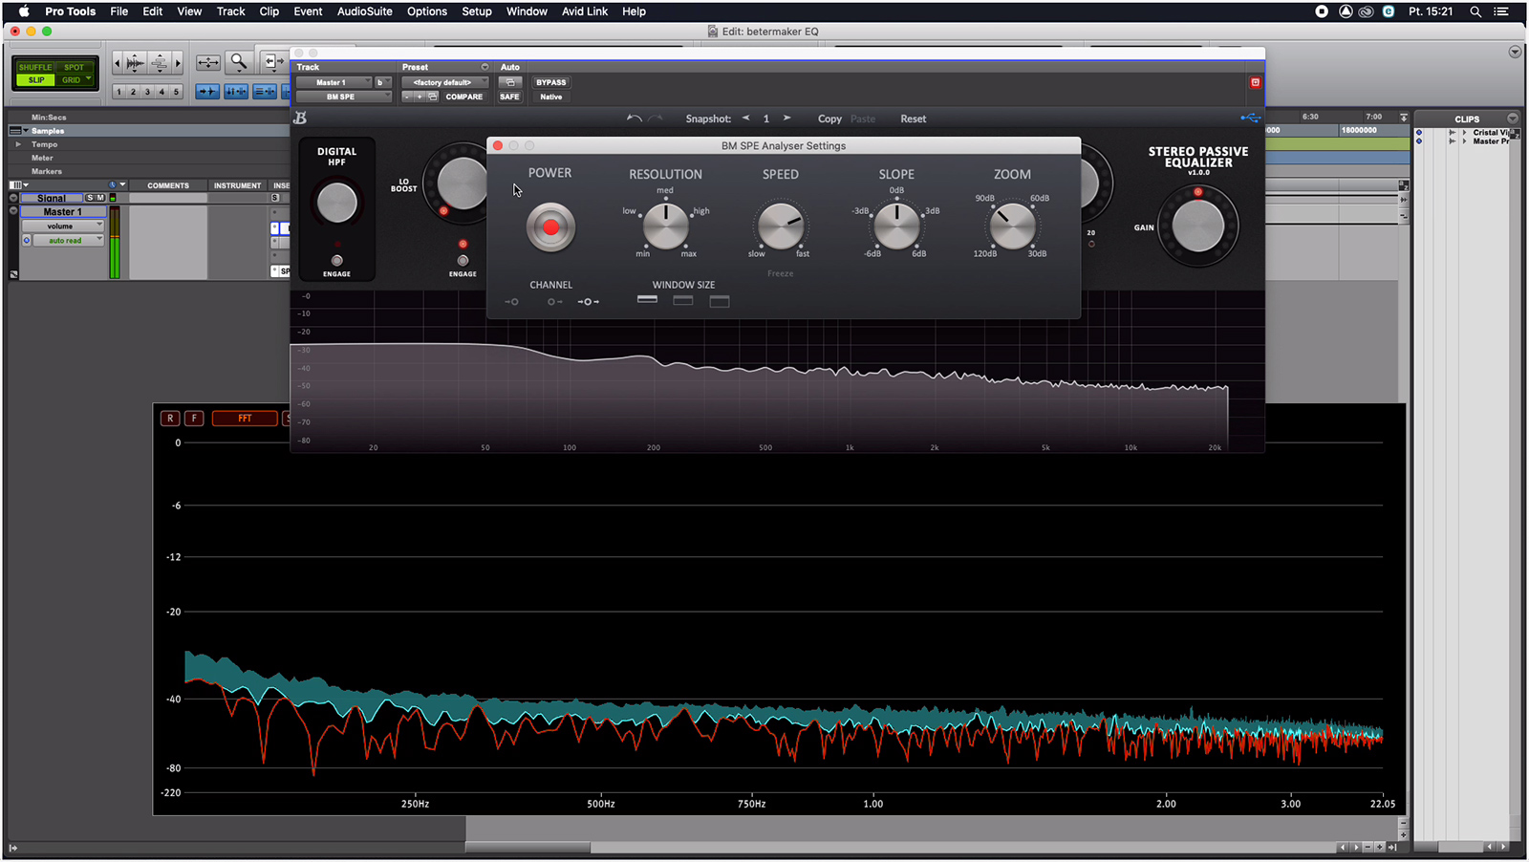This screenshot has width=1529, height=862.
Task: Open the CLIPS list menu arrow
Action: click(1513, 119)
